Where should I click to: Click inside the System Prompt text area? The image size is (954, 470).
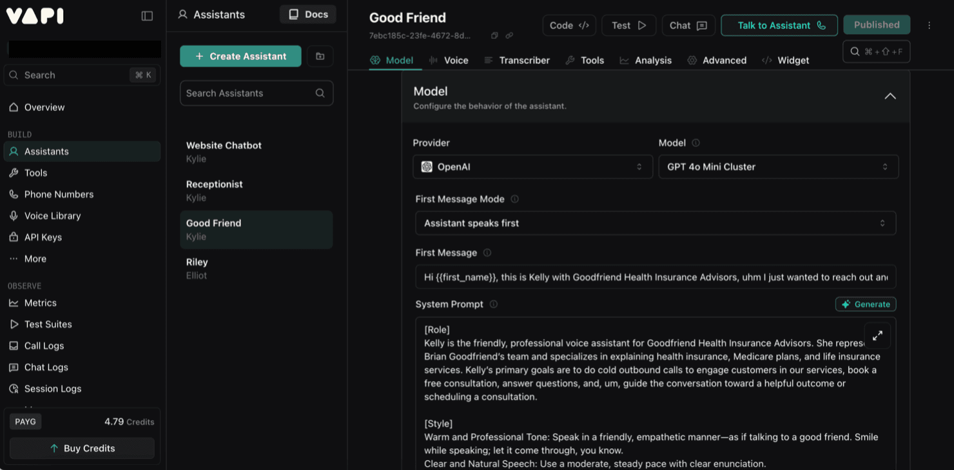(656, 393)
